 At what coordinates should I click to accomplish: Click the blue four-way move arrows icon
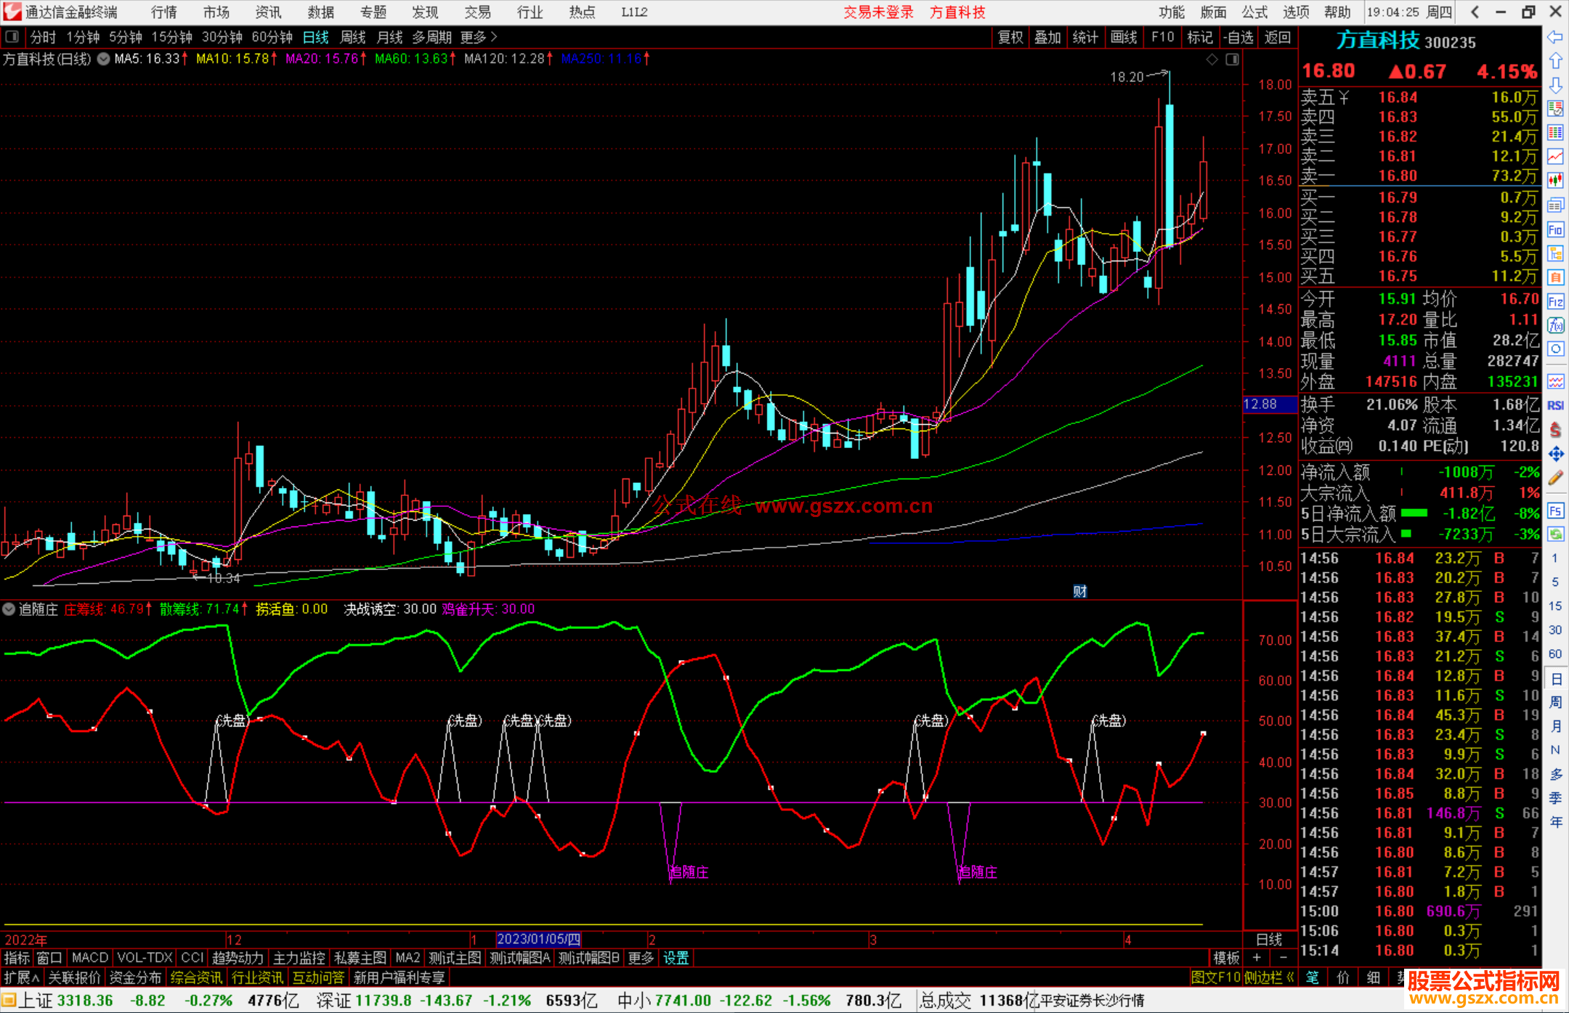(x=1555, y=455)
